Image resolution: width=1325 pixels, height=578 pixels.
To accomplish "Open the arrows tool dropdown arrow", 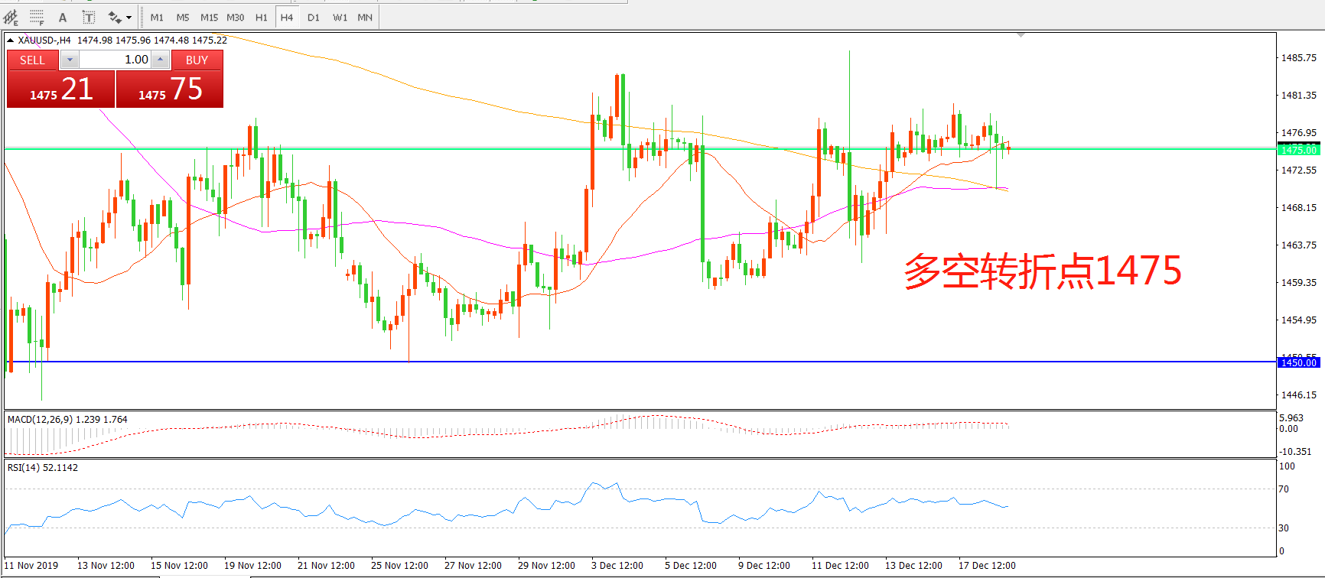I will coord(129,17).
